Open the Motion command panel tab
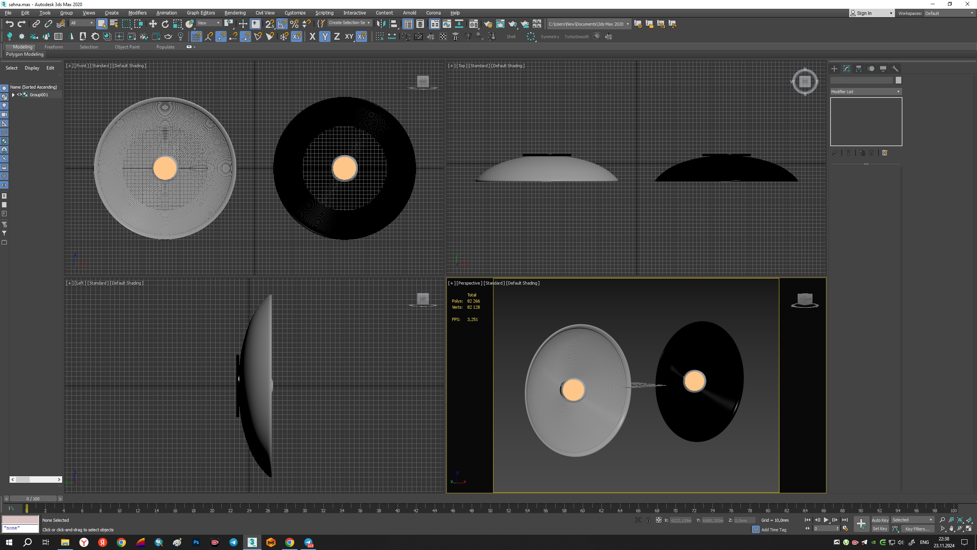Viewport: 977px width, 550px height. (x=871, y=69)
